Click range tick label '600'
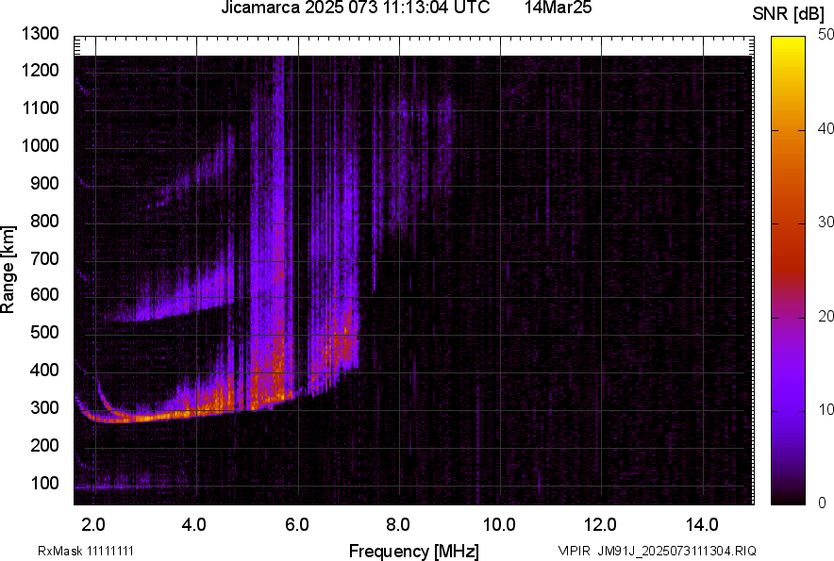Viewport: 834px width, 561px height. (x=44, y=294)
